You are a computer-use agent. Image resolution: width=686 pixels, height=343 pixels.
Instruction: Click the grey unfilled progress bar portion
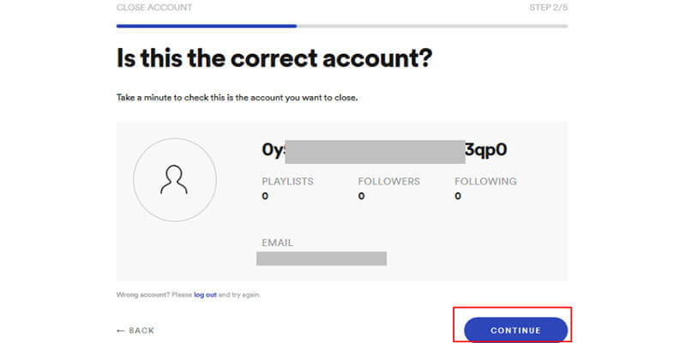tap(432, 26)
